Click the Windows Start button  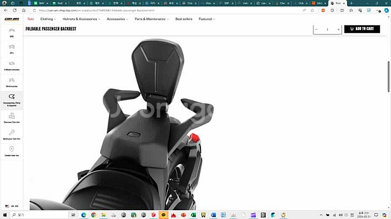click(5, 215)
